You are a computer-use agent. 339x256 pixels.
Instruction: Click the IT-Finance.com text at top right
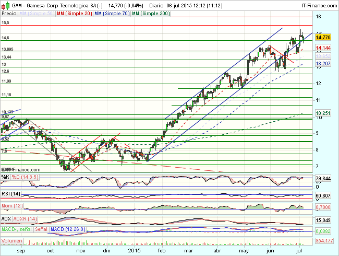pyautogui.click(x=319, y=6)
